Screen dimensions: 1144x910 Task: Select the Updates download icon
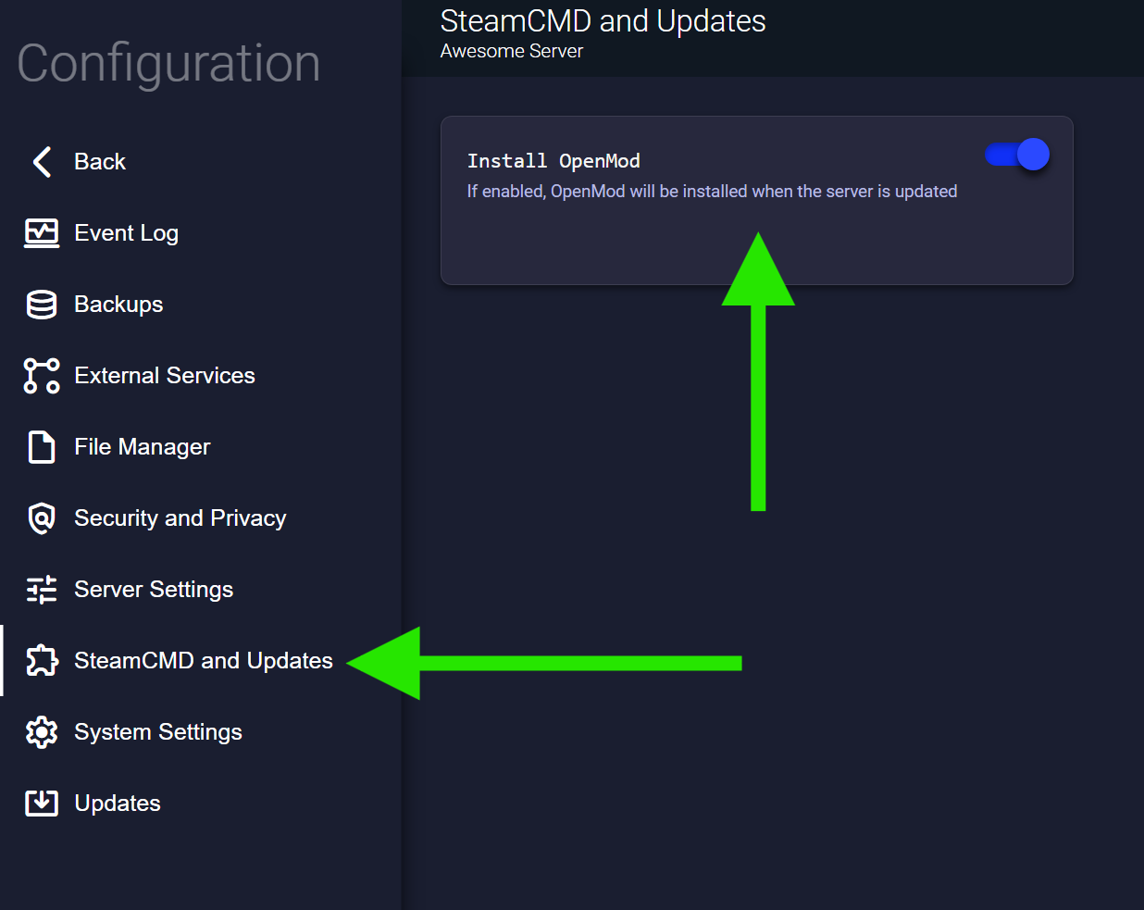42,804
